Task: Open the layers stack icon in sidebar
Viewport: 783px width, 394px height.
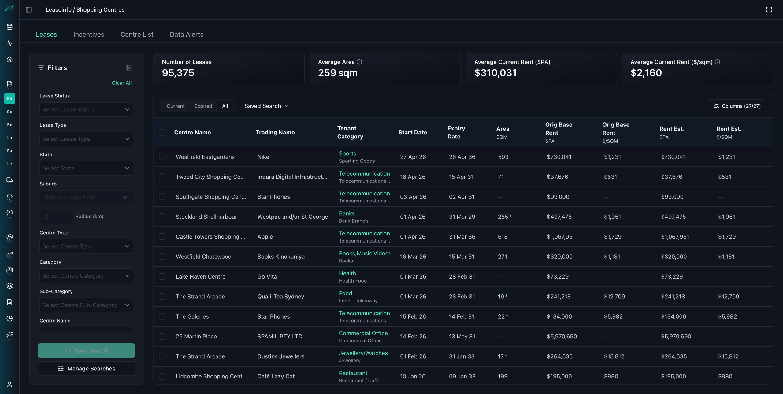Action: click(x=9, y=286)
